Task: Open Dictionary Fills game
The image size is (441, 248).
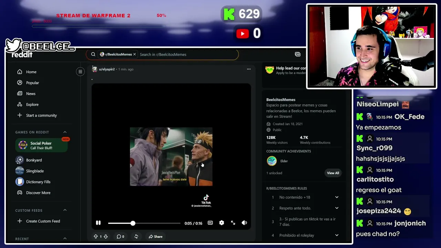Action: pyautogui.click(x=38, y=182)
